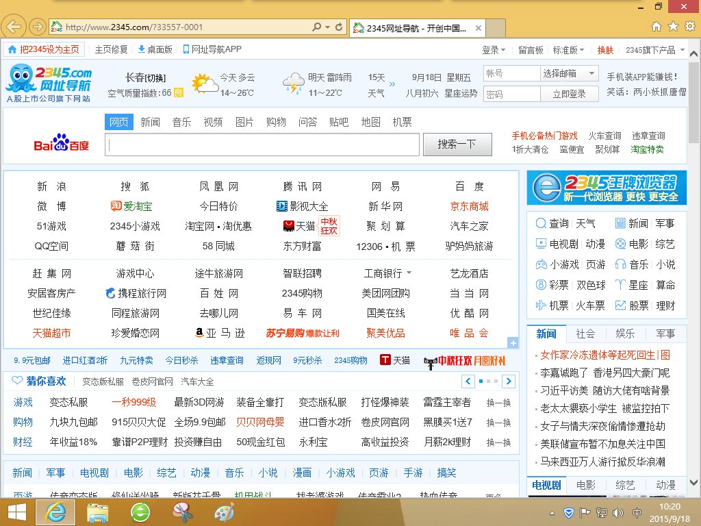Click inside the 密码 password field
701x526 pixels.
(x=512, y=94)
